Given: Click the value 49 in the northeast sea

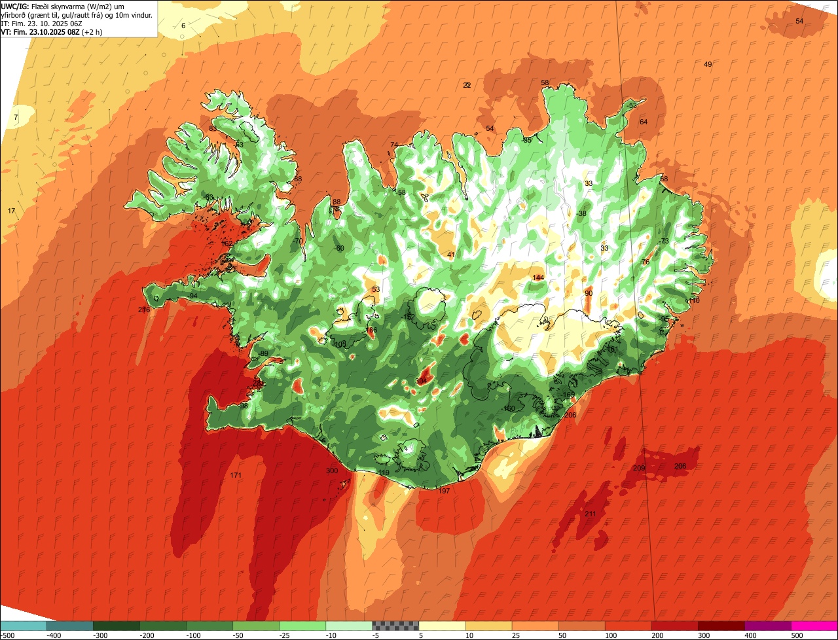Looking at the screenshot, I should tap(708, 64).
